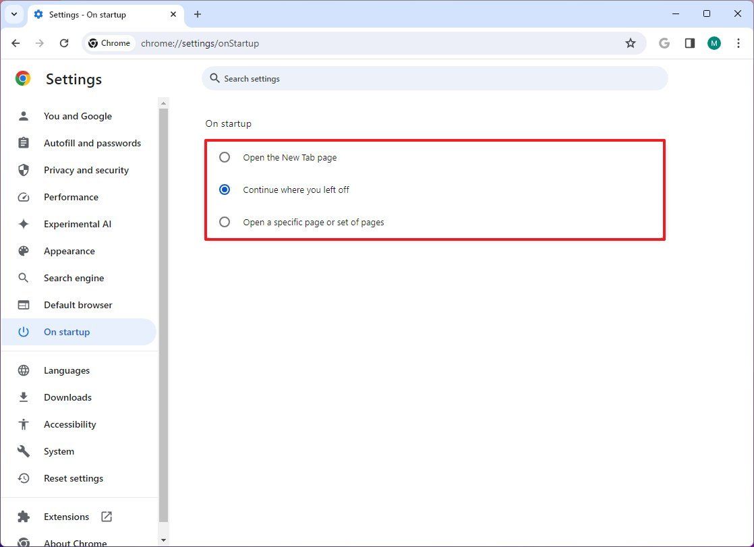Select the Default browser section
754x547 pixels.
point(78,305)
